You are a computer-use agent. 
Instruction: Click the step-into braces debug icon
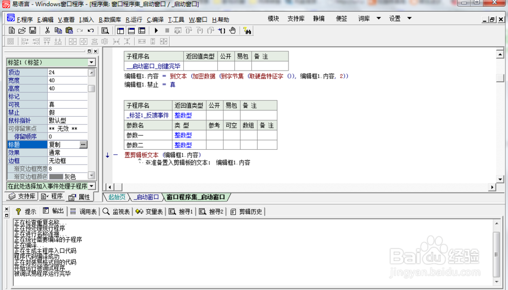point(200,30)
